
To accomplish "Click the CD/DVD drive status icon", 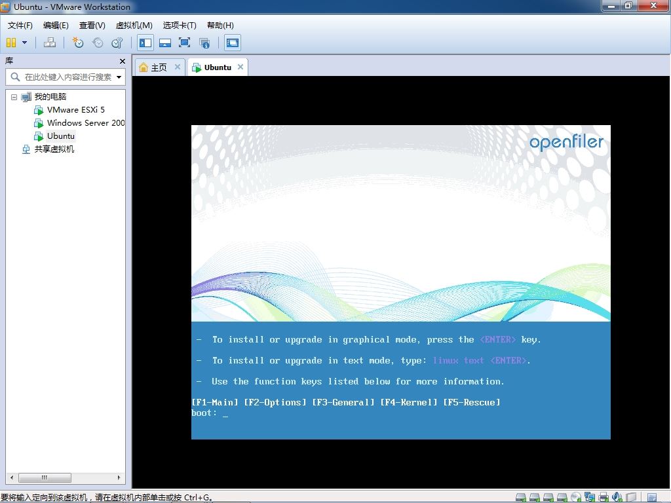I will [575, 497].
